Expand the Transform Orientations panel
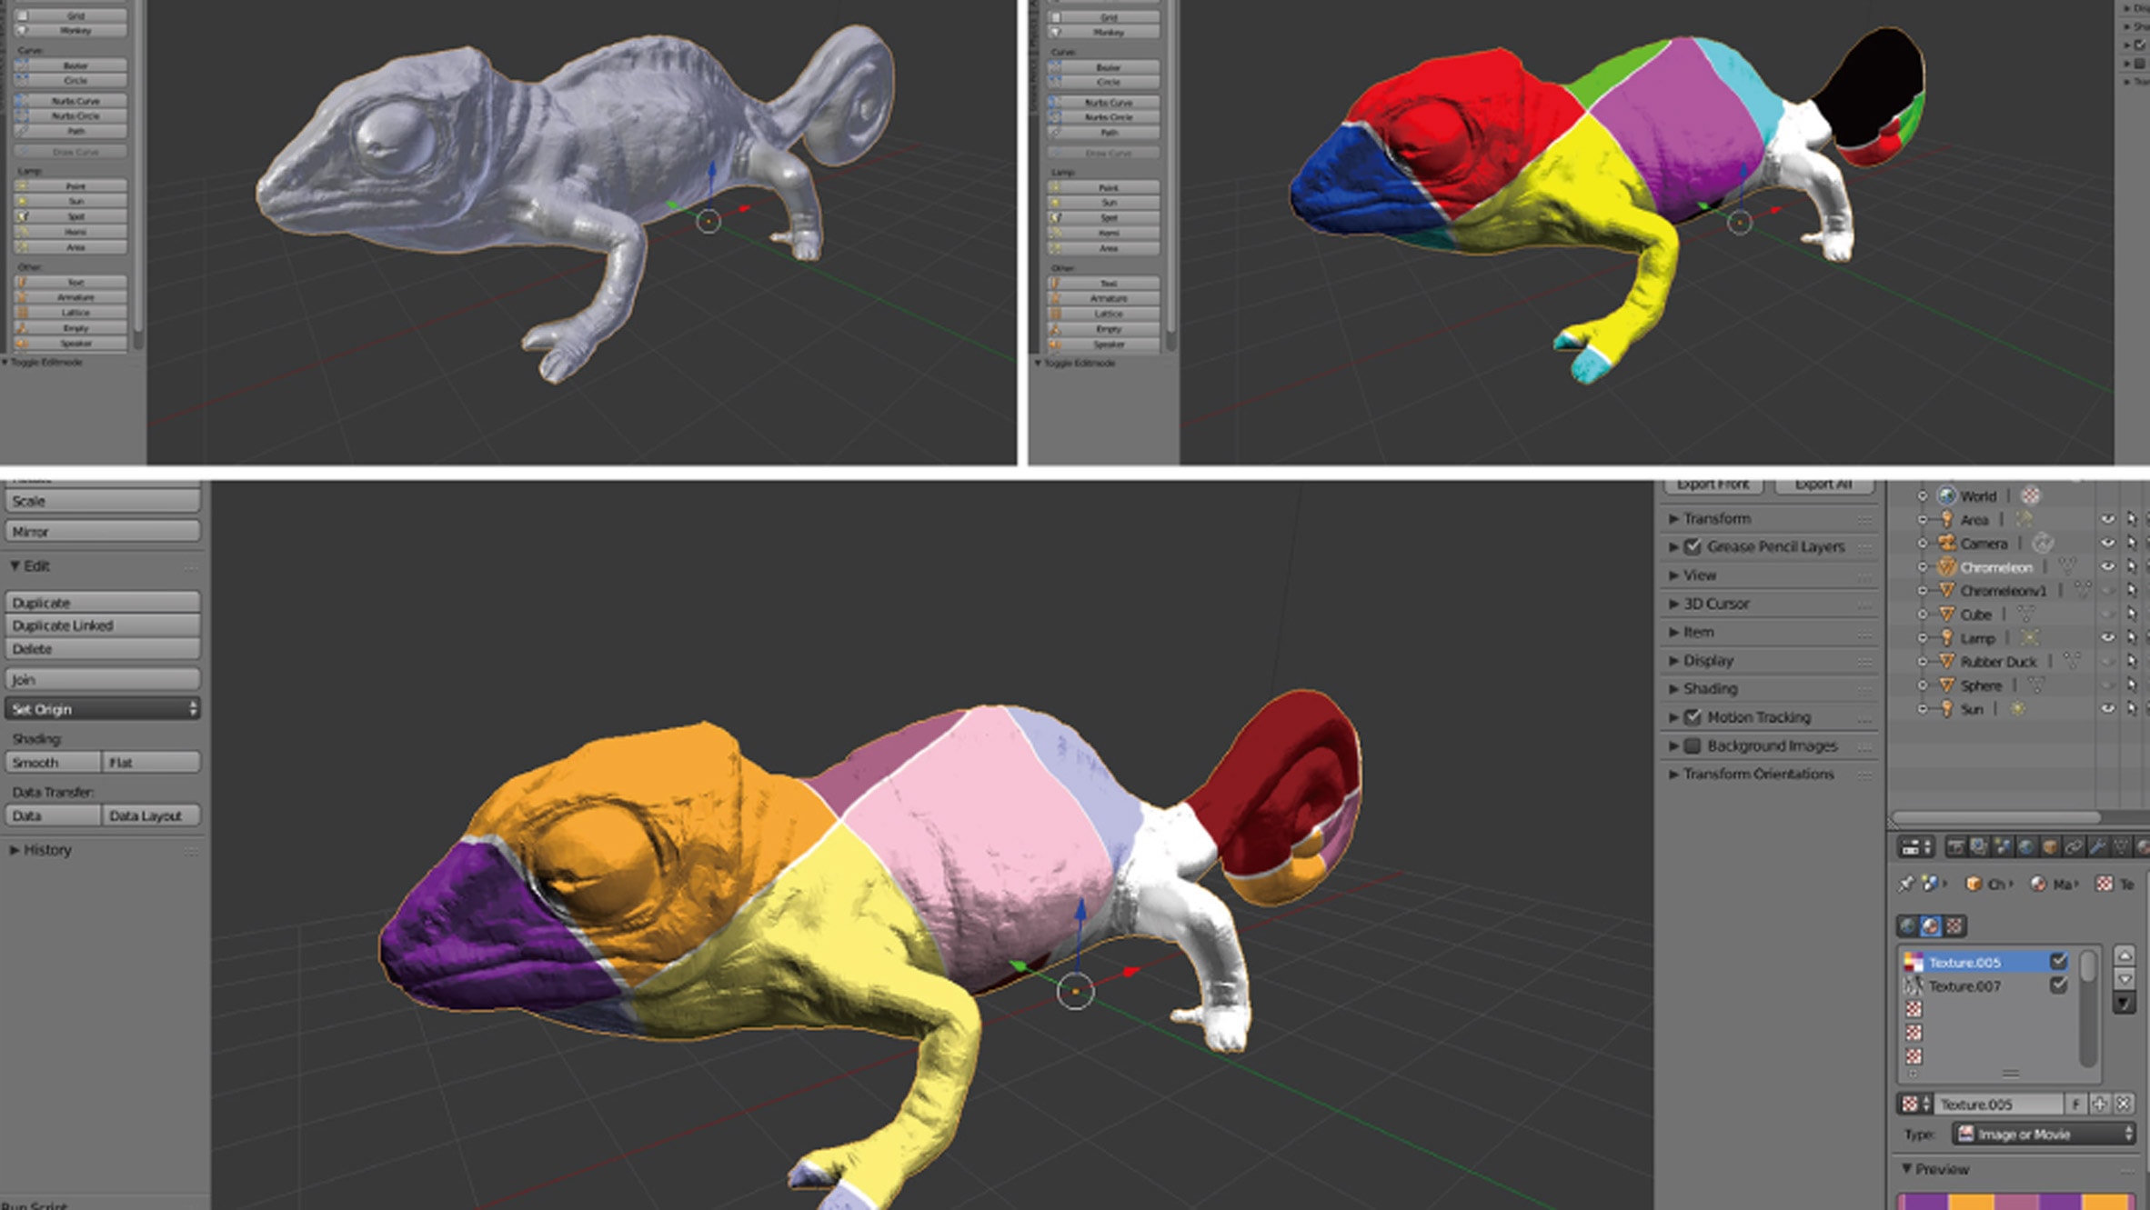 pyautogui.click(x=1756, y=774)
